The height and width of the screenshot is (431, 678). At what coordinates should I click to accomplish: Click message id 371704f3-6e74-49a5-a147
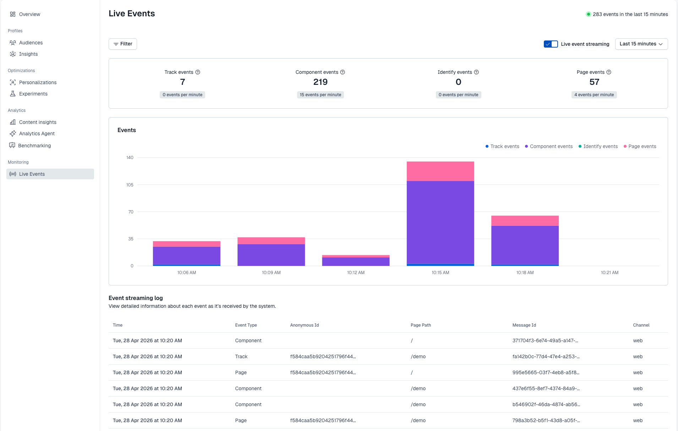tap(545, 340)
